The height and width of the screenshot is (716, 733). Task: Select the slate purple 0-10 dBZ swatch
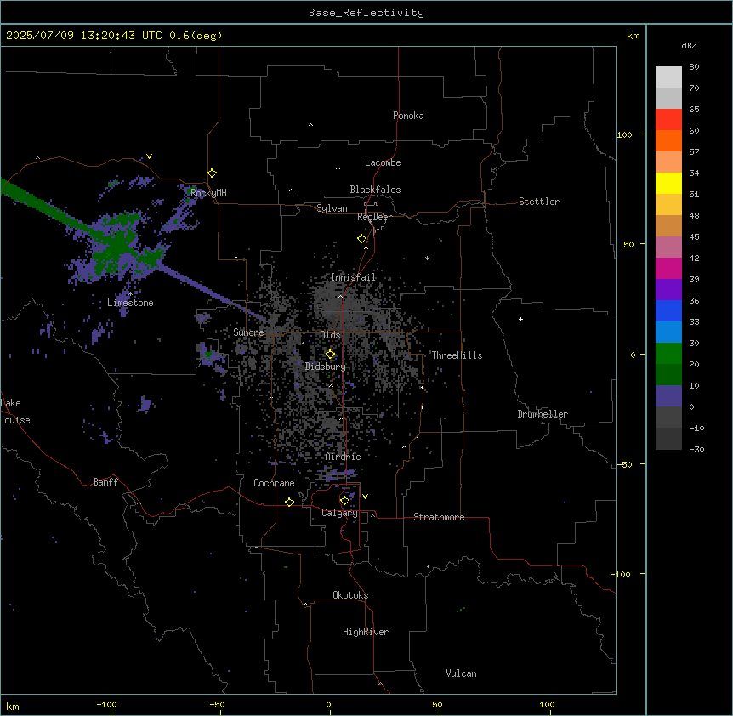pos(668,396)
